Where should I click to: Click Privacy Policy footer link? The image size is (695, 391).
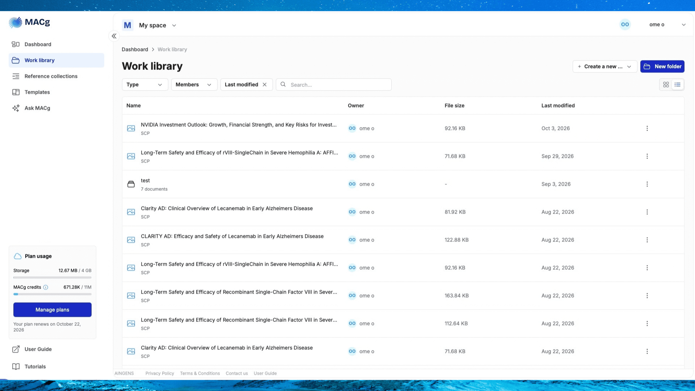160,373
